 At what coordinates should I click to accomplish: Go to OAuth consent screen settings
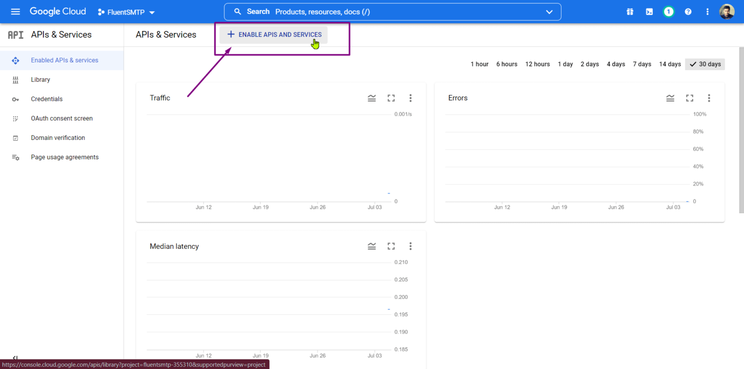click(62, 118)
